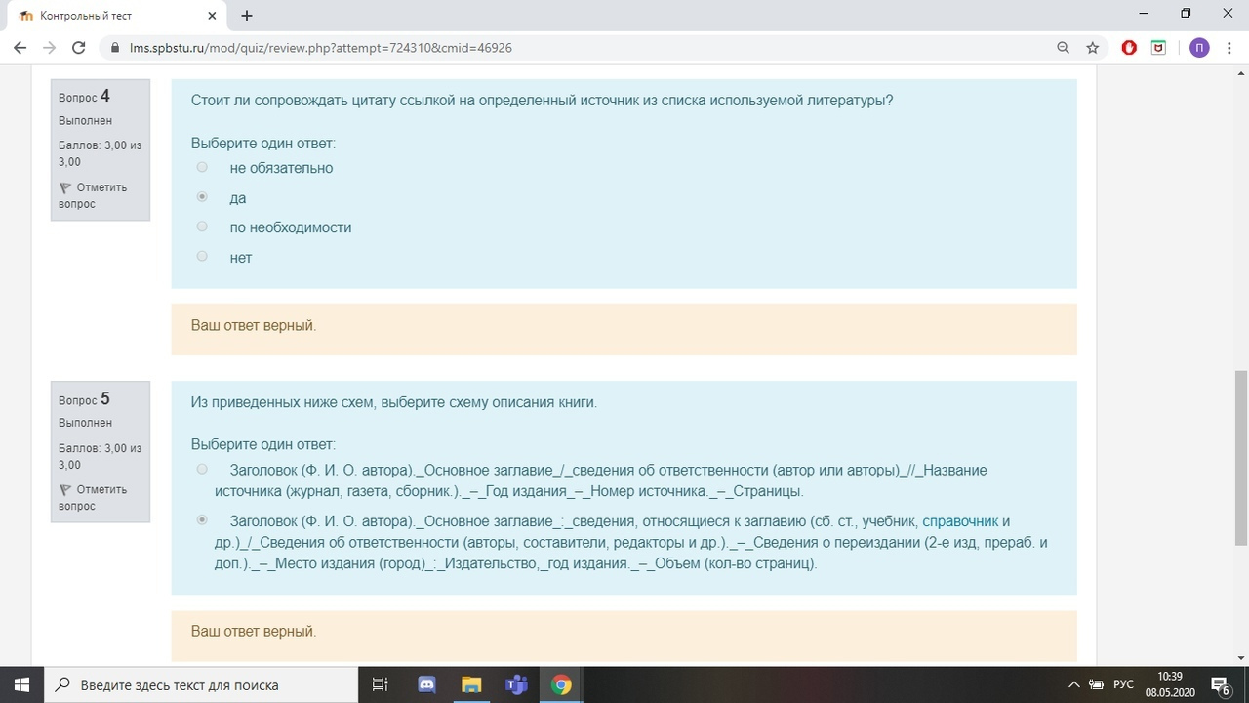Open the Windows Start menu
1249x703 pixels.
click(x=21, y=684)
